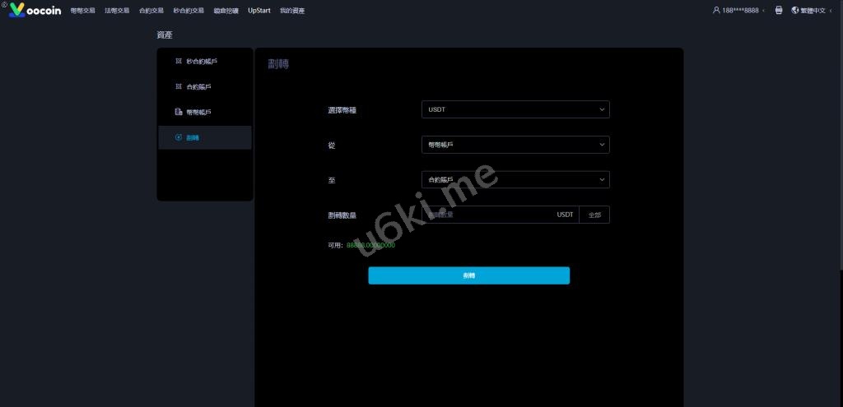The height and width of the screenshot is (407, 843).
Task: Go to UpStart in top navigation
Action: point(258,11)
